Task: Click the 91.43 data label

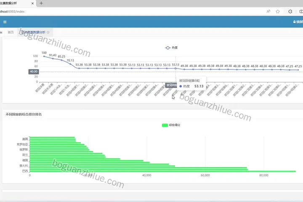Action: [x=53, y=55]
